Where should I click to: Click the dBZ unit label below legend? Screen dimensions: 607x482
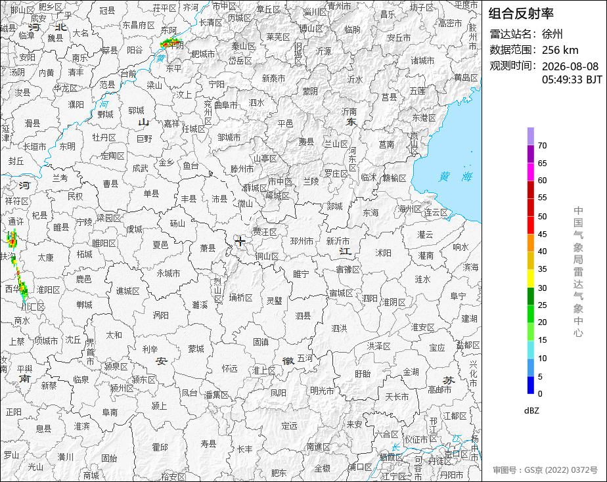coord(531,410)
